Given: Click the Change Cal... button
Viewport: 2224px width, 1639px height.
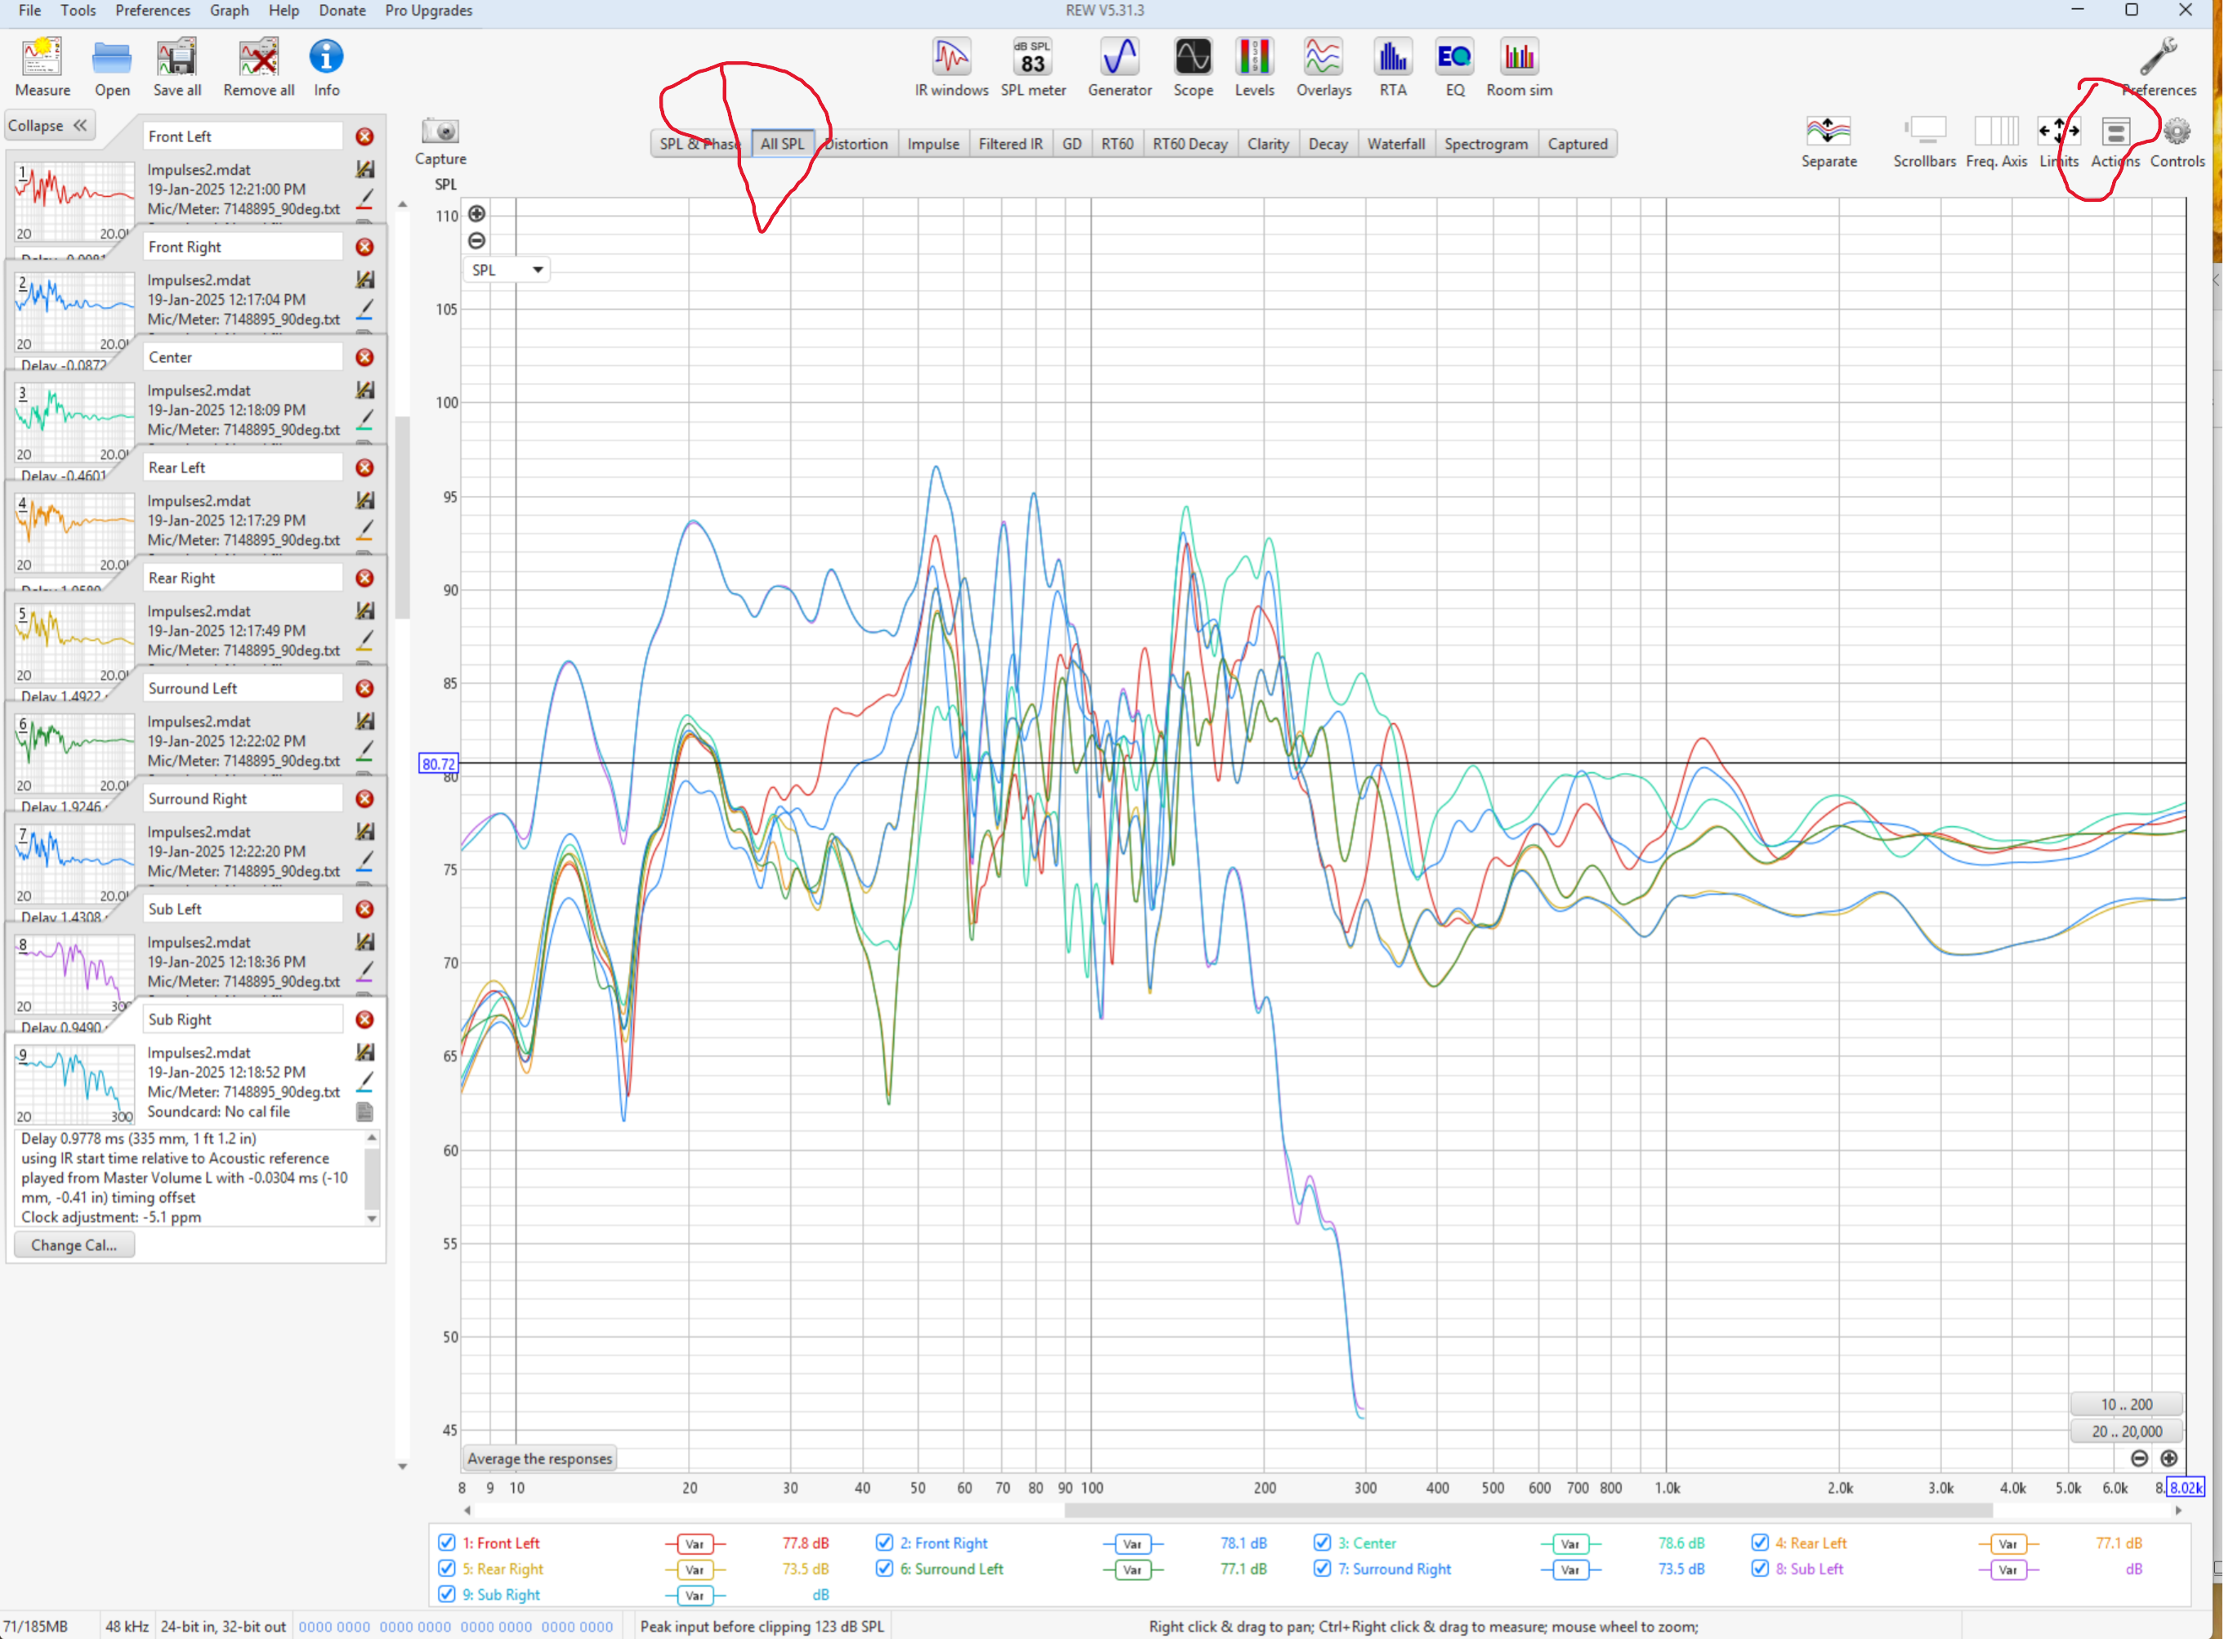Looking at the screenshot, I should (74, 1245).
